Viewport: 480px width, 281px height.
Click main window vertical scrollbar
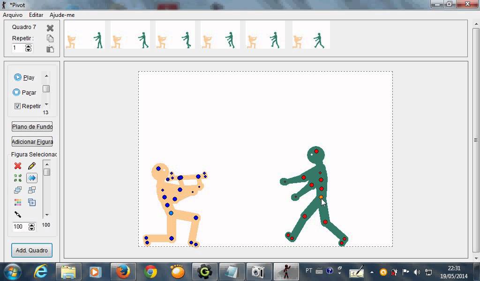coord(476,140)
